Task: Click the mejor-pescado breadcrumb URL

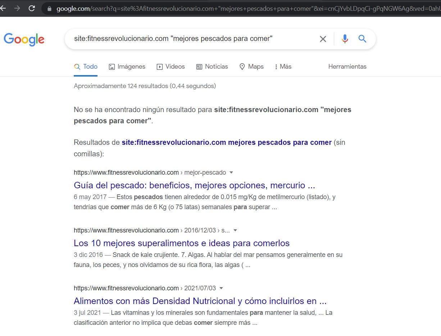Action: tap(150, 172)
